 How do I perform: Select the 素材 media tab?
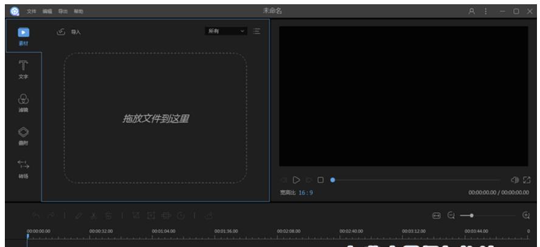pyautogui.click(x=24, y=36)
